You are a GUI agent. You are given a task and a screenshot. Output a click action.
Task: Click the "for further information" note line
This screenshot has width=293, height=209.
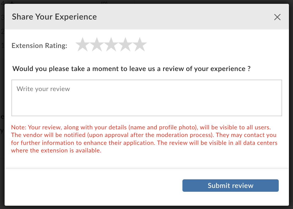pyautogui.click(x=83, y=143)
